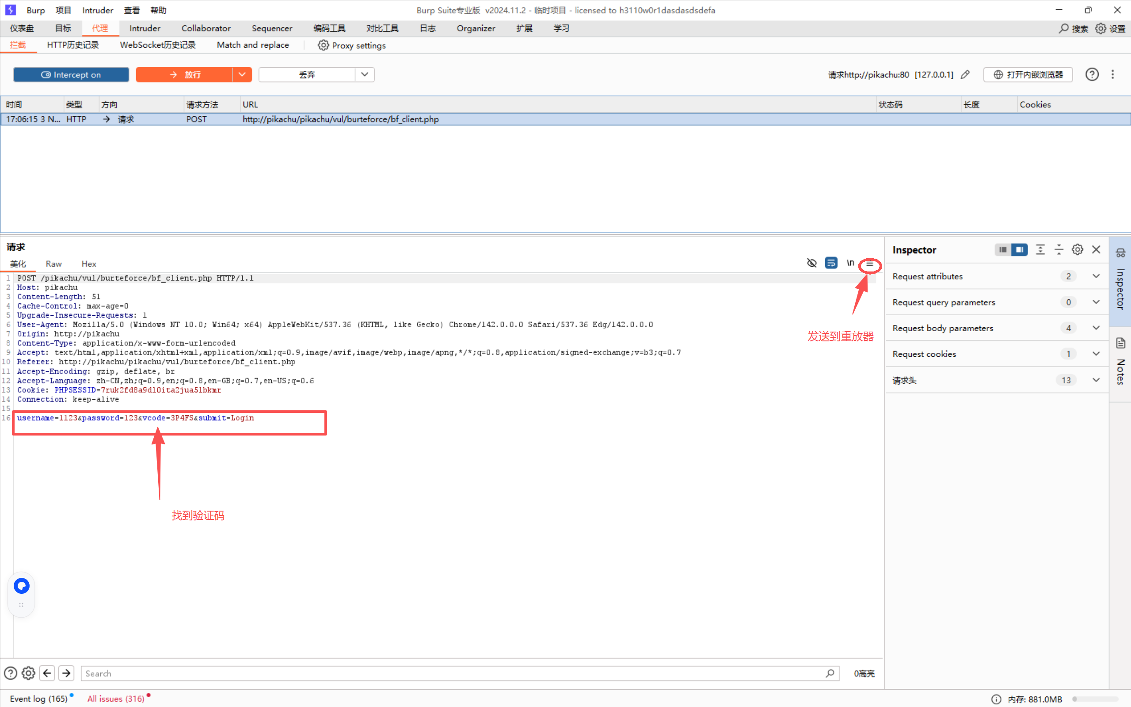Open the request editor hamburger menu icon
The width and height of the screenshot is (1131, 707).
(x=869, y=264)
